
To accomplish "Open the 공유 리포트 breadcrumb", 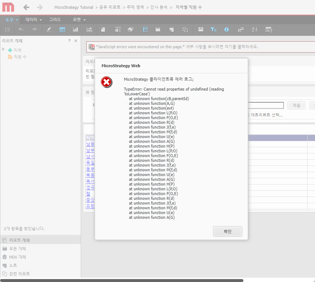I will 110,7.
